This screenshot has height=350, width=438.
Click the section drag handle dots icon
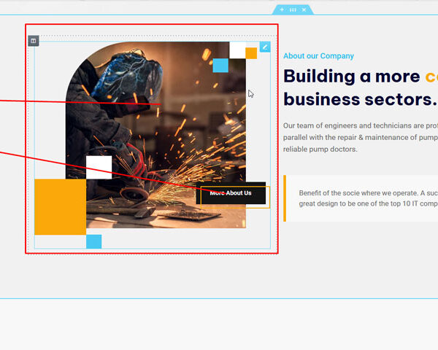click(x=293, y=9)
